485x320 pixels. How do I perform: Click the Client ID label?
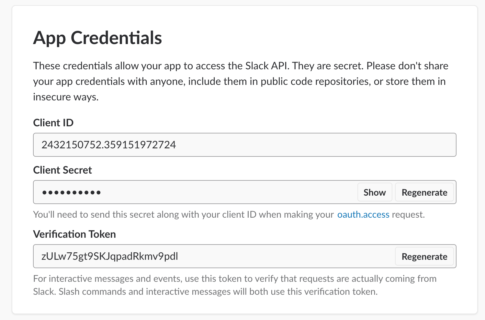53,123
